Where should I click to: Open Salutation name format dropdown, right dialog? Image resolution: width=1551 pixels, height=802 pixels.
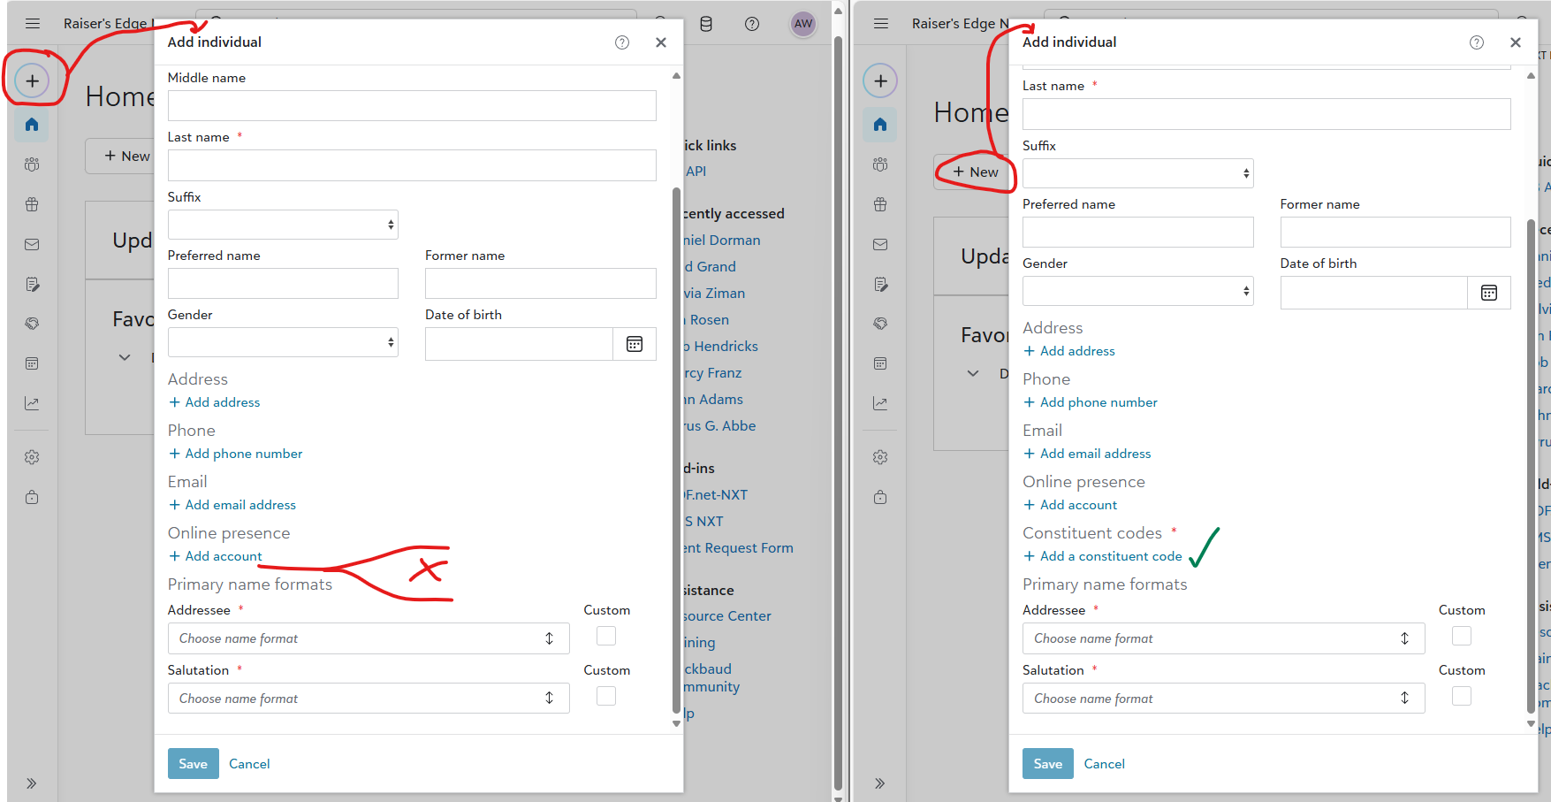1224,699
